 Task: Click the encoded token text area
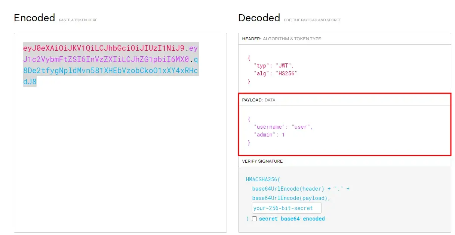click(x=120, y=133)
